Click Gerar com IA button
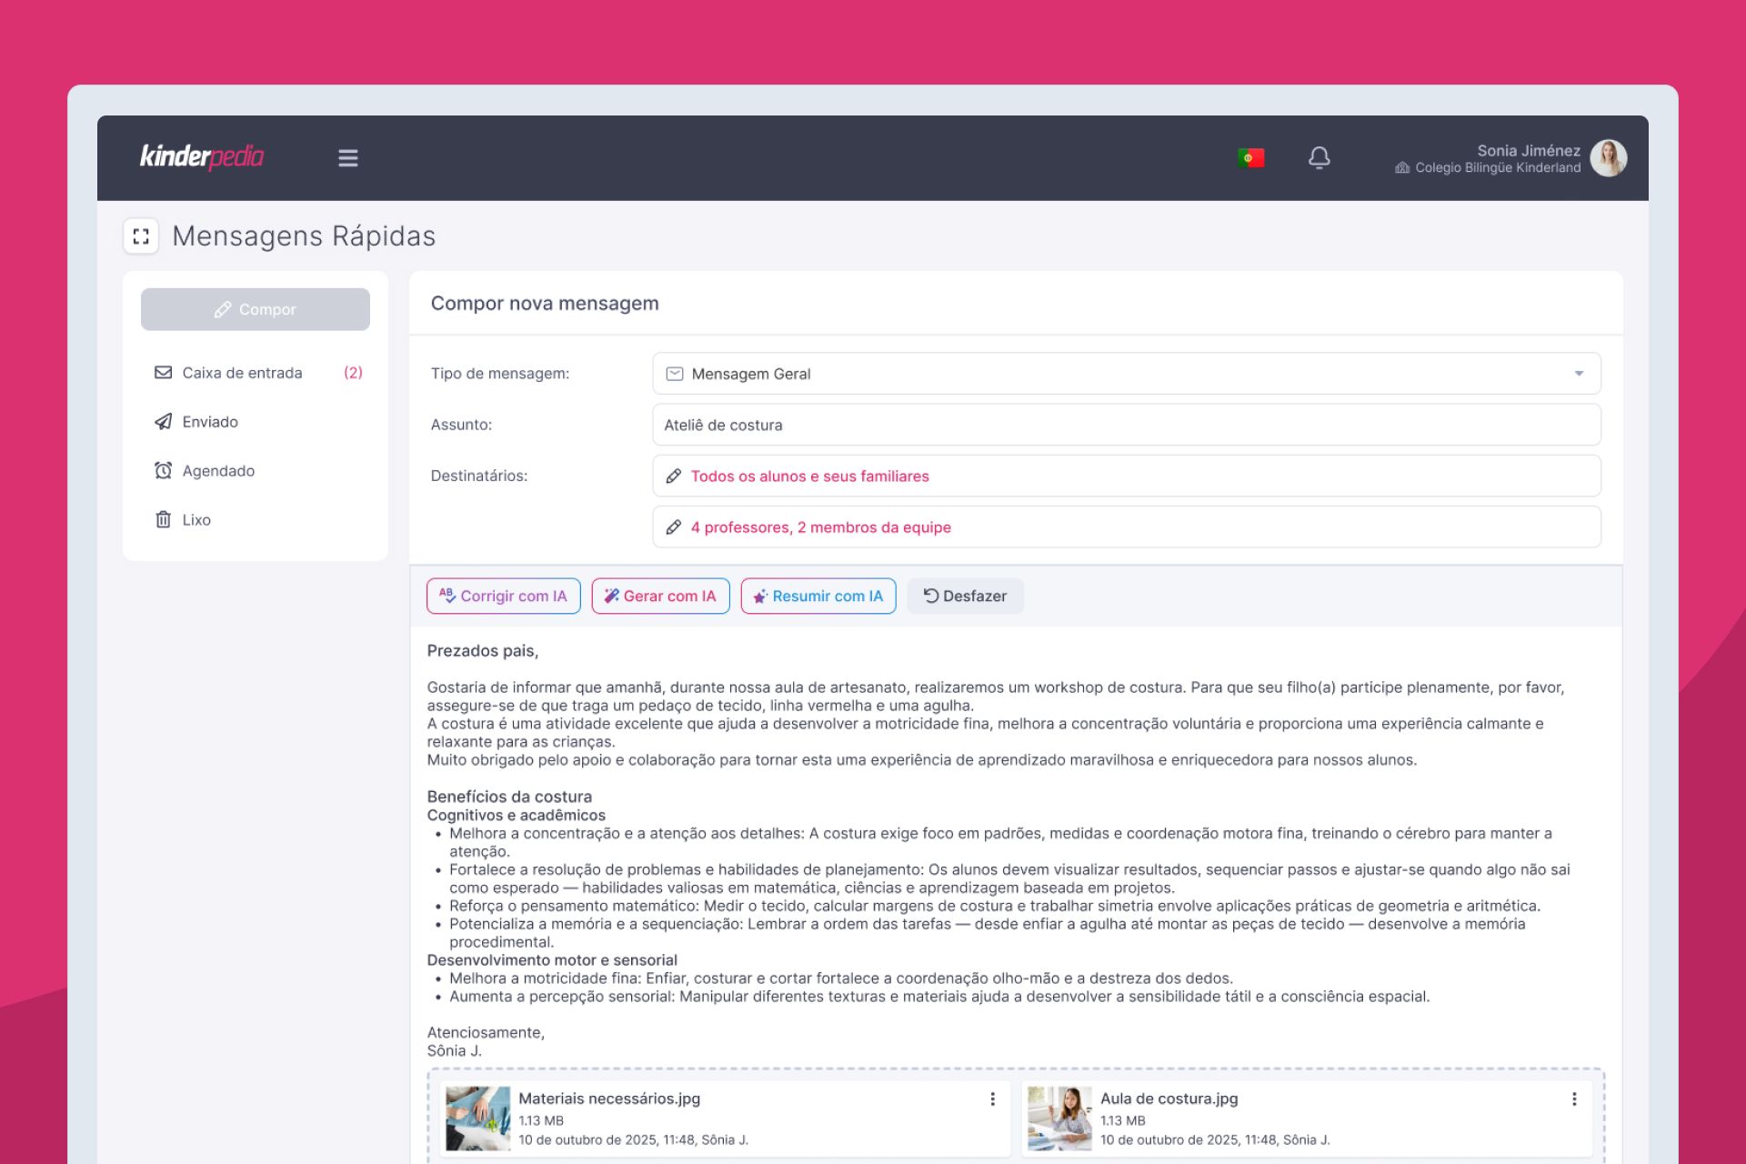 coord(660,597)
